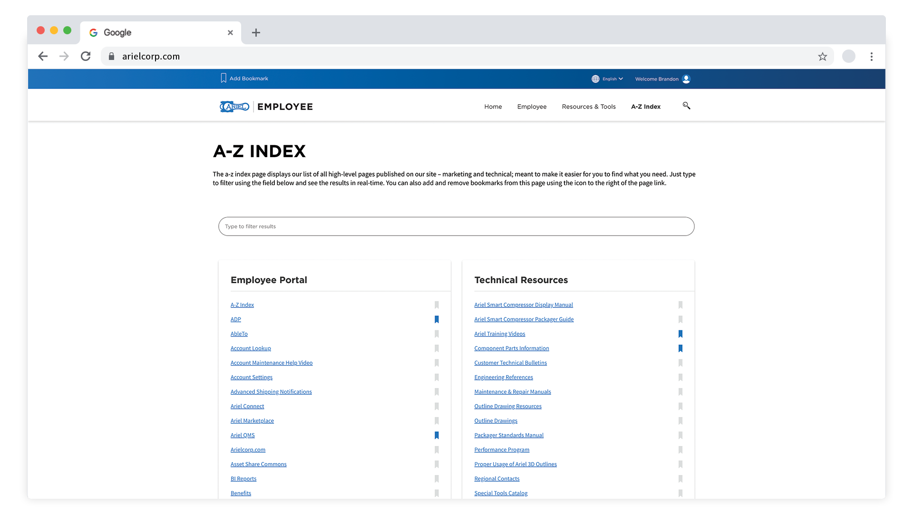Remove the ADP bookmark

coord(437,319)
